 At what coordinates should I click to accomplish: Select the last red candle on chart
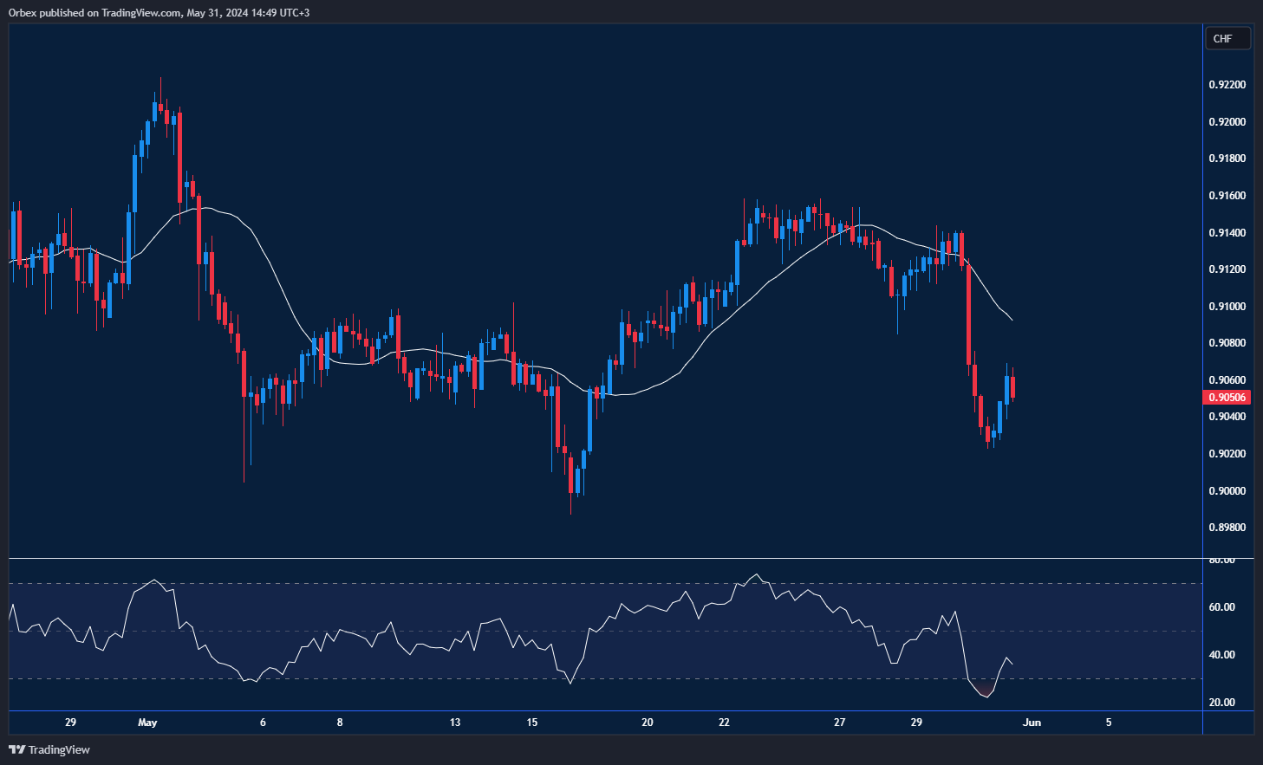tap(1013, 387)
